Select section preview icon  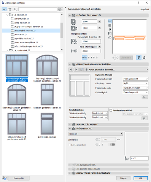pyautogui.click(x=110, y=33)
